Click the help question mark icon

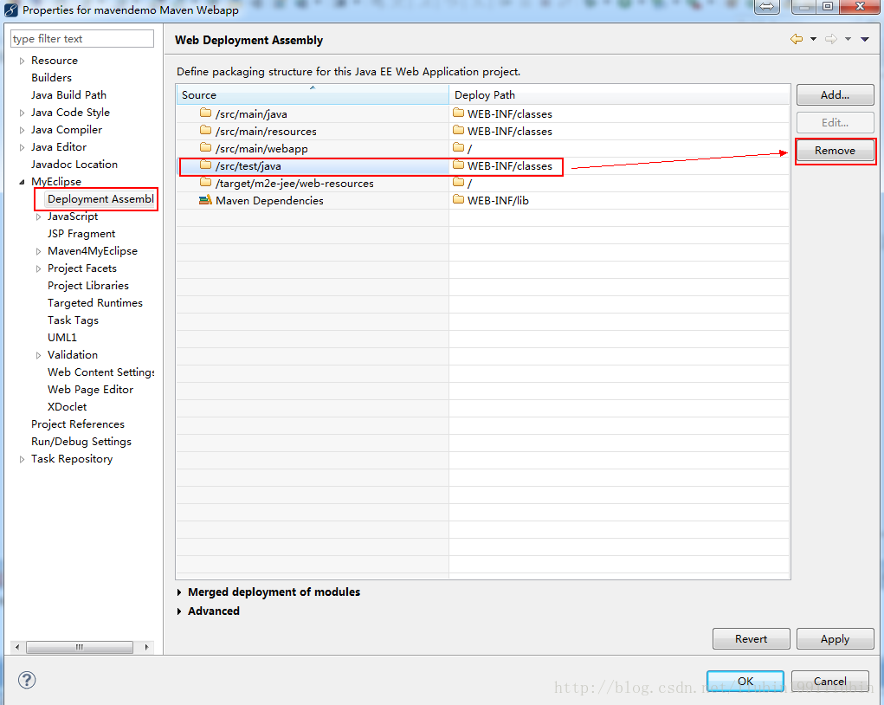point(27,680)
